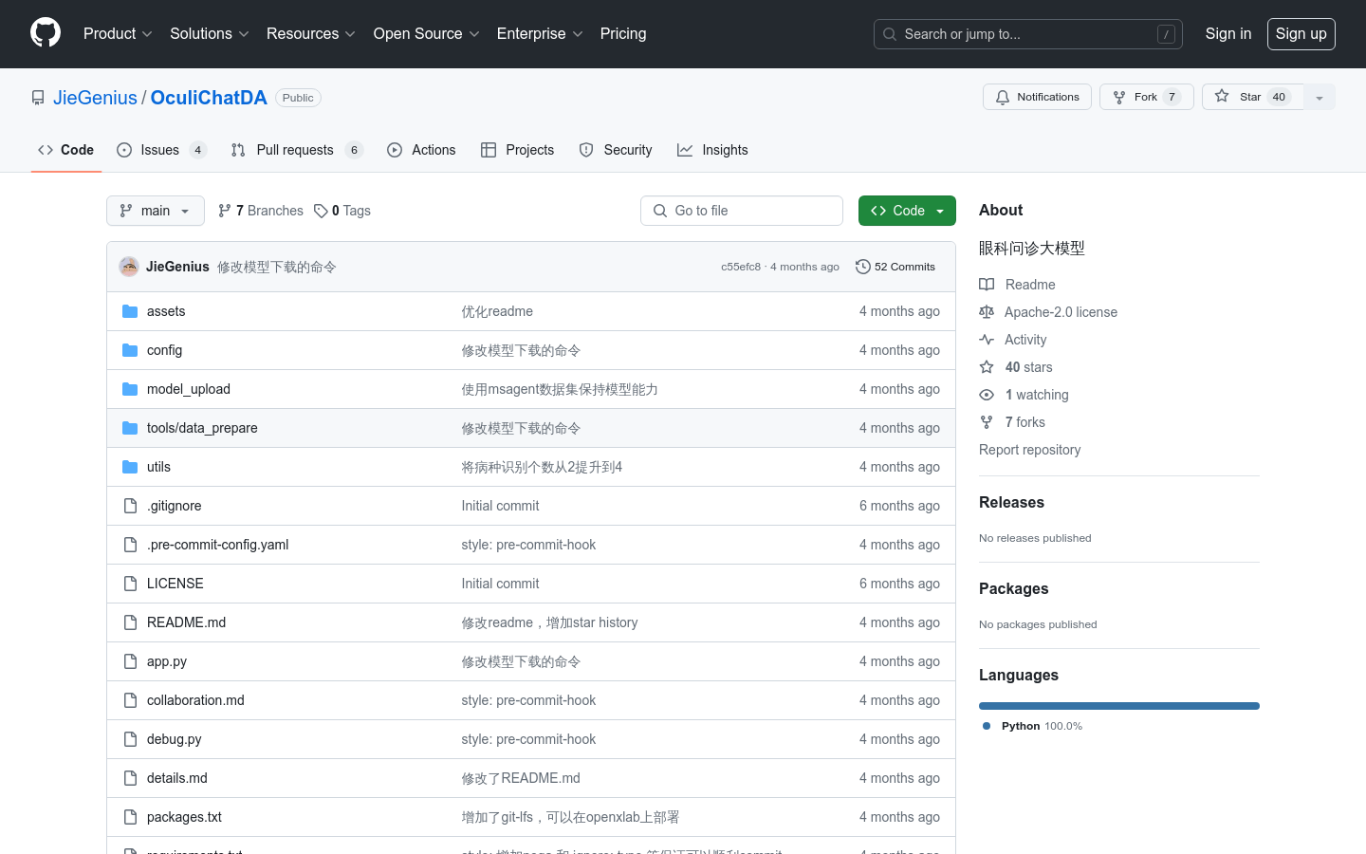Click the Sign up button

pos(1301,34)
